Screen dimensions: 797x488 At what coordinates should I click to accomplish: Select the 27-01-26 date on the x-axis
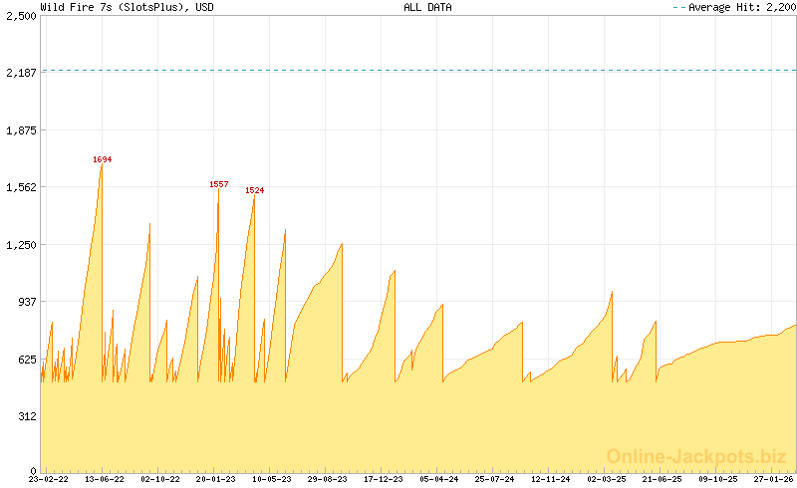[x=772, y=479]
